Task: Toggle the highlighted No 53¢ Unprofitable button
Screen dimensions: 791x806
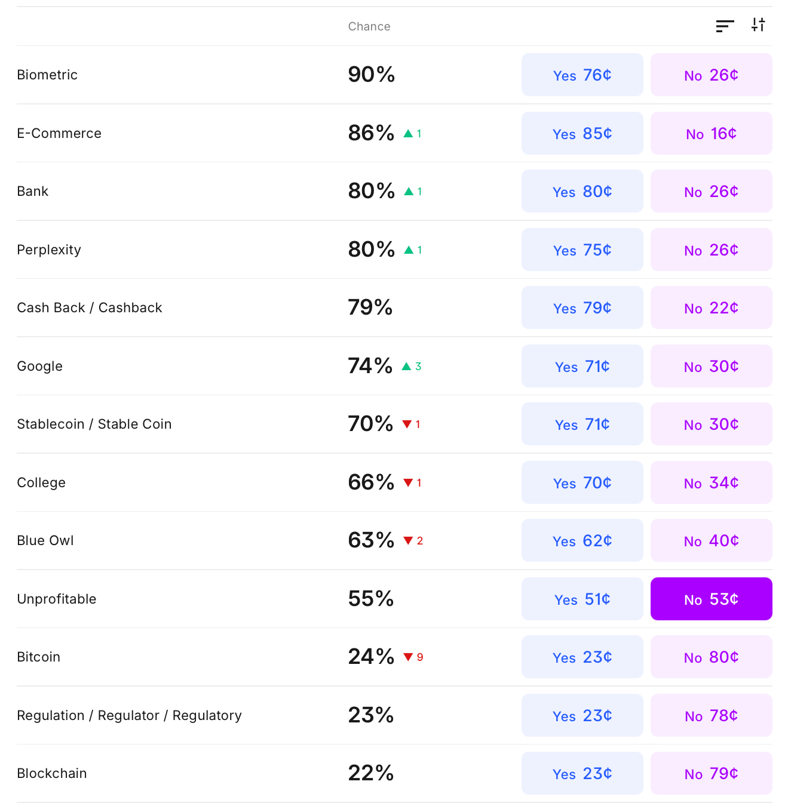Action: click(x=711, y=599)
